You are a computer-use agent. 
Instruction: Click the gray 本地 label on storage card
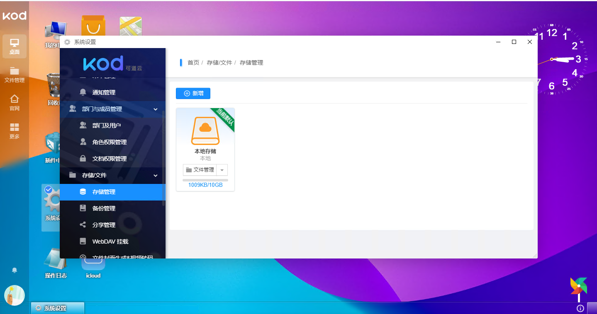[x=205, y=159]
